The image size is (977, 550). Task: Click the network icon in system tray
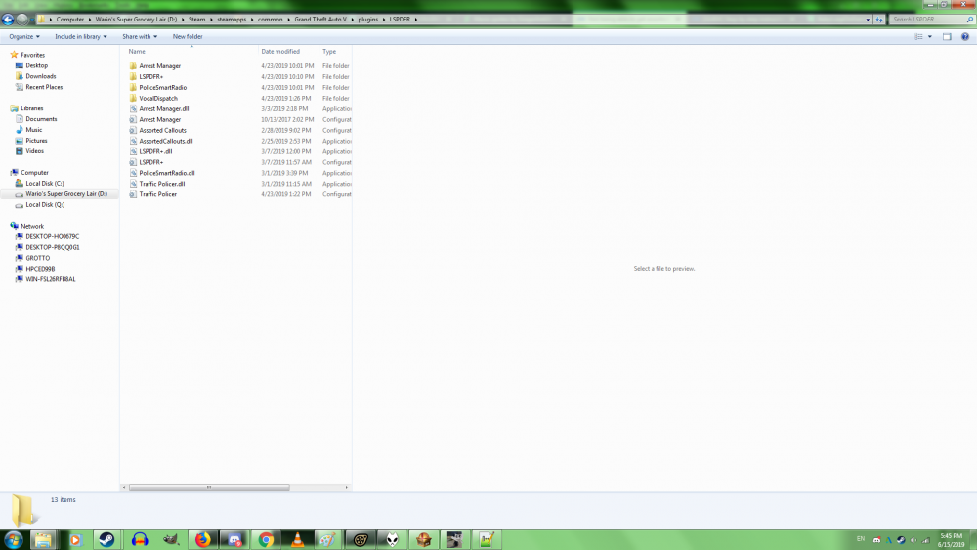[925, 540]
